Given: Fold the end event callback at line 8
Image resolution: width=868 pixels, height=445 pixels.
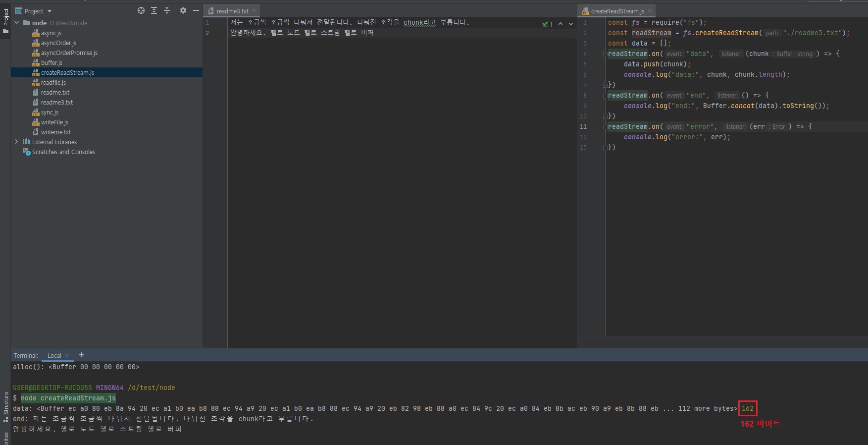Looking at the screenshot, I should [x=605, y=96].
